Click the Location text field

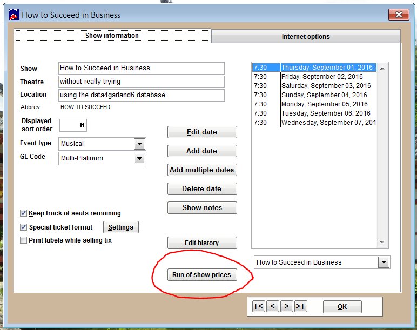(x=141, y=95)
